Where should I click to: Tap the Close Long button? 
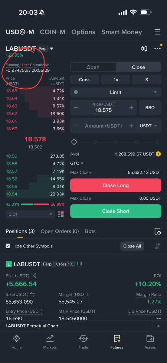(116, 185)
